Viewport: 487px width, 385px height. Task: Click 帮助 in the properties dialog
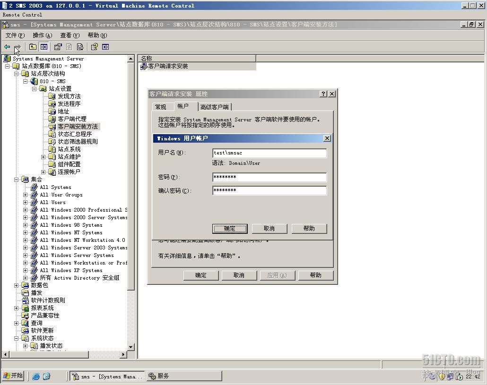point(316,275)
